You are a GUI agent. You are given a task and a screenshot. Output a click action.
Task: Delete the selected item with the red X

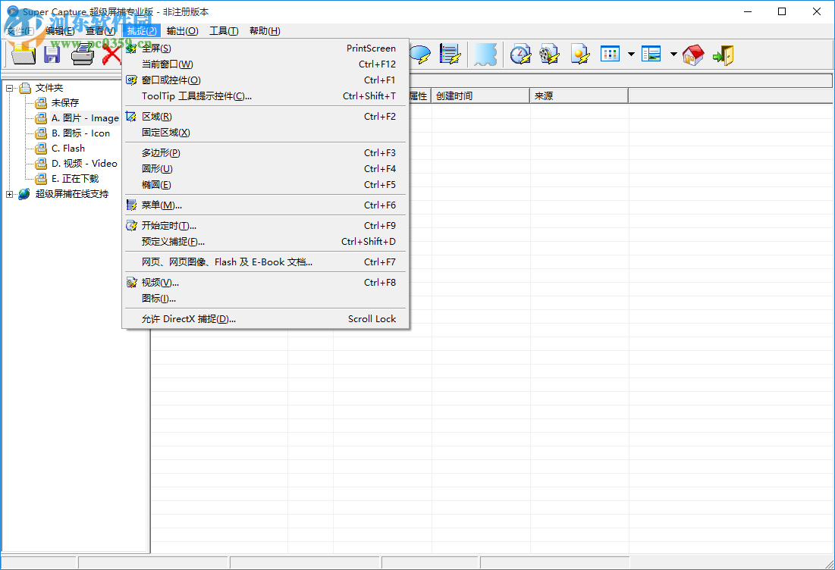(x=112, y=54)
